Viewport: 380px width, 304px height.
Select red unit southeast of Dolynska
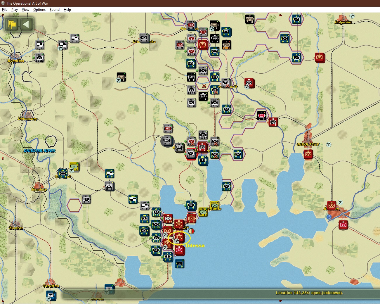click(x=320, y=57)
